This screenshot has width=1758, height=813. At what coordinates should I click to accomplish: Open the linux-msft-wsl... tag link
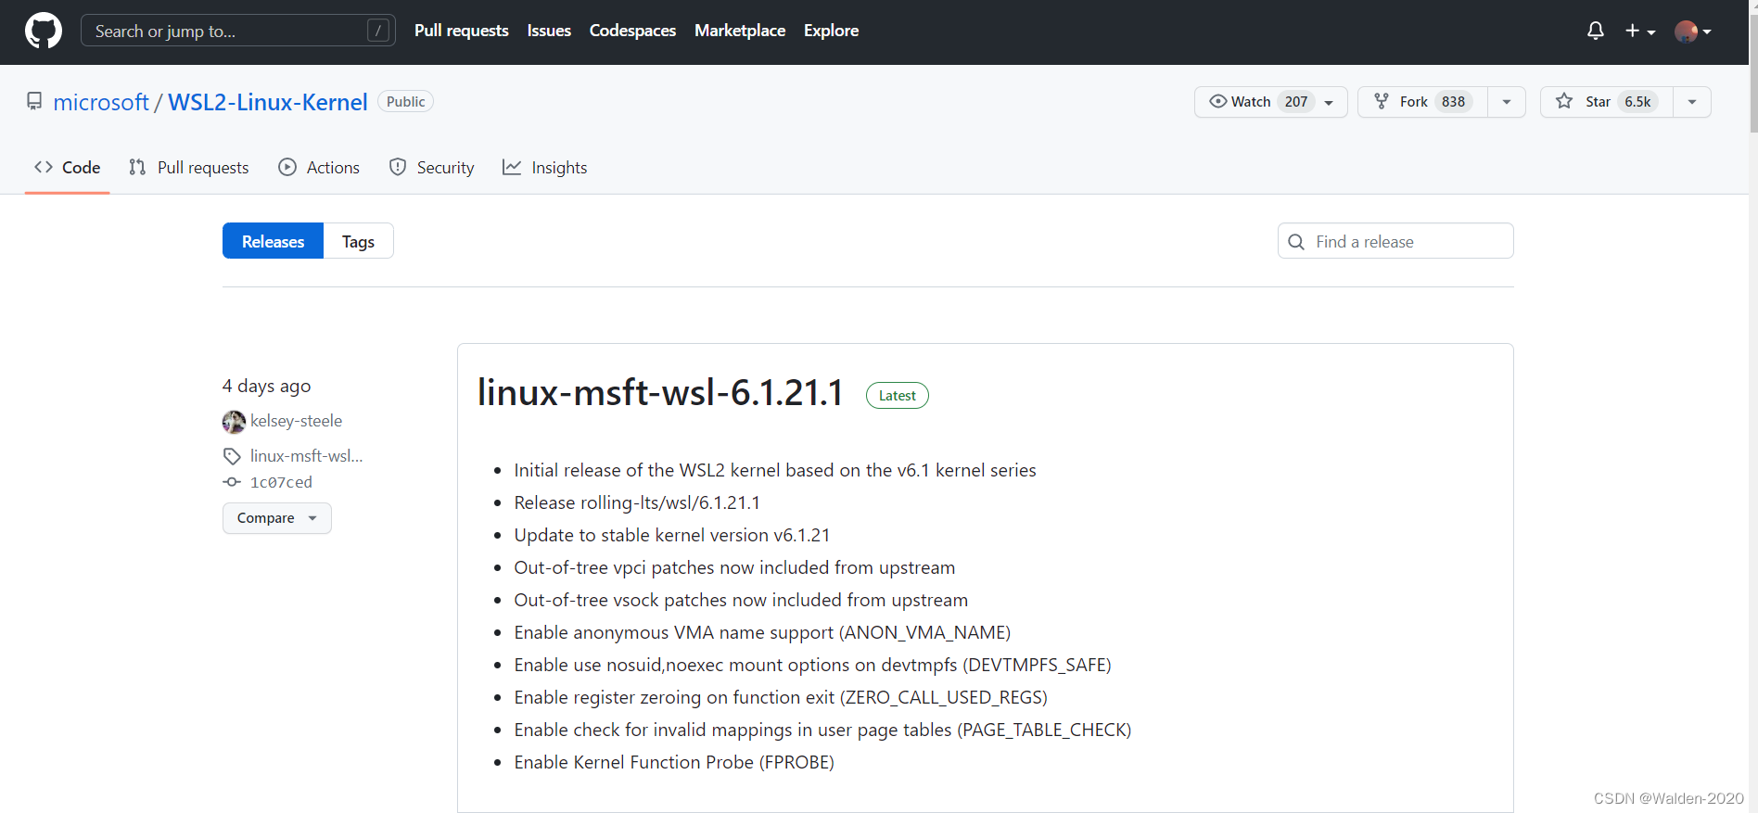tap(306, 456)
